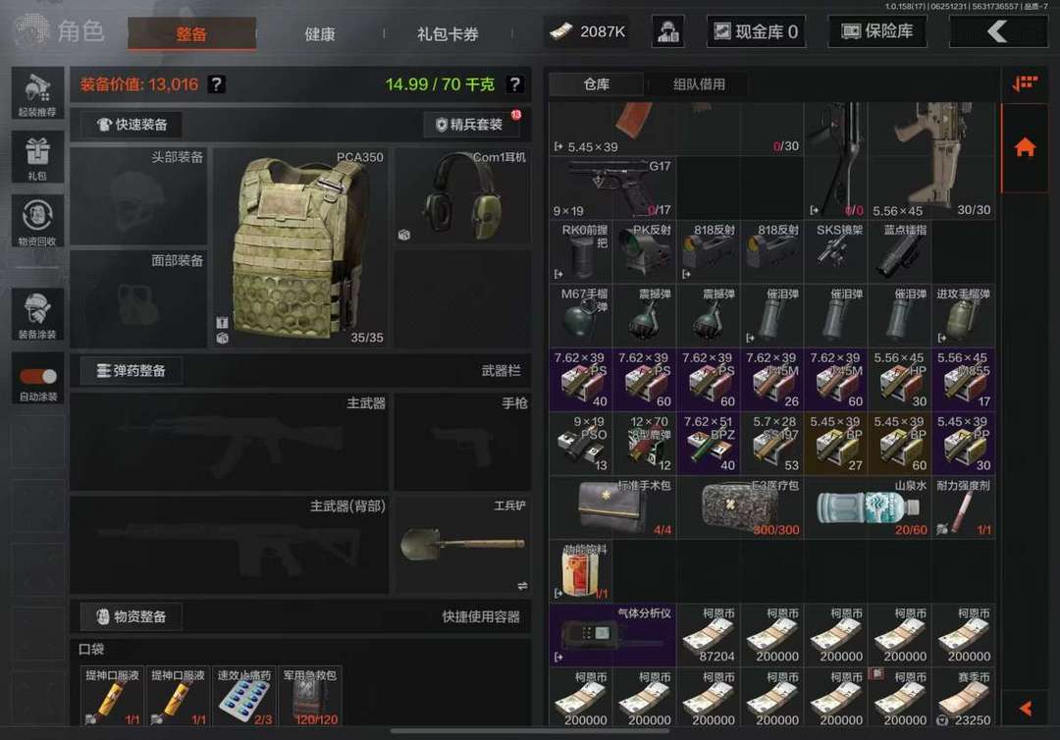Open the 物资回收 recycle icon
The width and height of the screenshot is (1060, 740).
point(38,222)
